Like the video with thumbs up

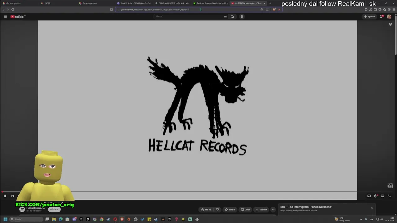206,210
